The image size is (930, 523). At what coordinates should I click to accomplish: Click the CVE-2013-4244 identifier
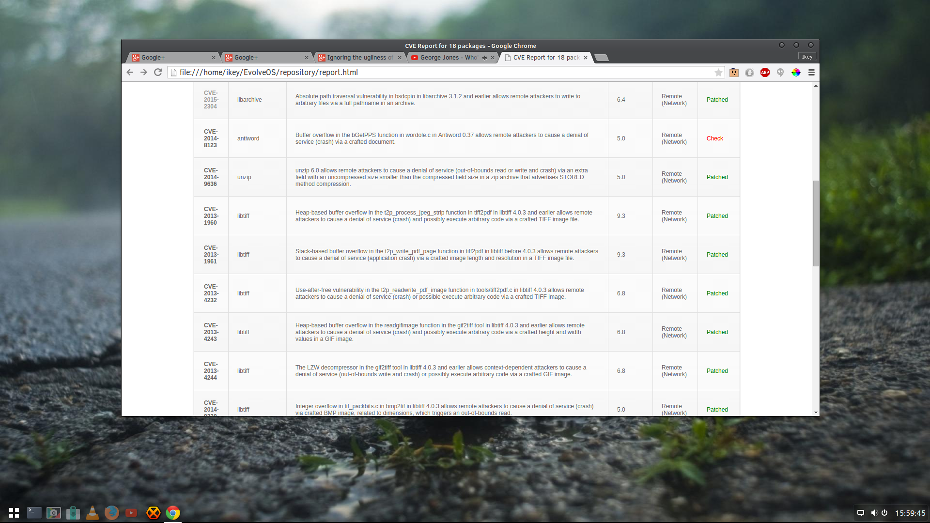click(211, 371)
